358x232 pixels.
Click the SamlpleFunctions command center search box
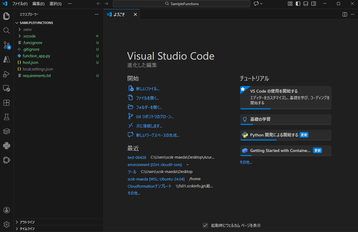coord(182,4)
